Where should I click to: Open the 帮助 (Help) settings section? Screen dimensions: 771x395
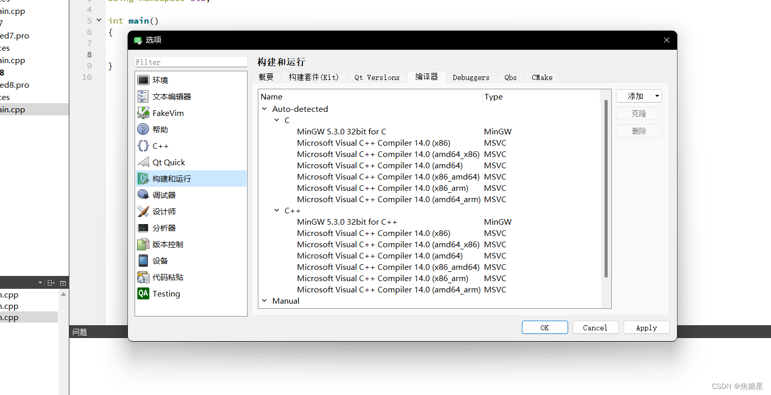point(159,129)
